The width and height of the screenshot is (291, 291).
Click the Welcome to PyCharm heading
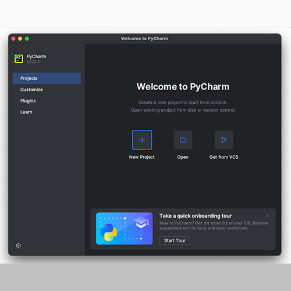[x=183, y=87]
